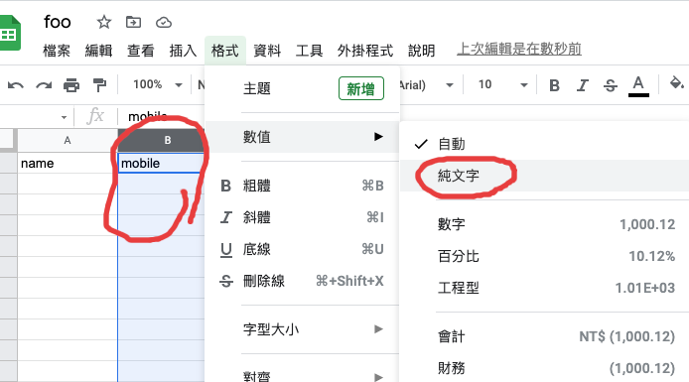Select column A header
Image resolution: width=689 pixels, height=382 pixels.
tap(68, 141)
